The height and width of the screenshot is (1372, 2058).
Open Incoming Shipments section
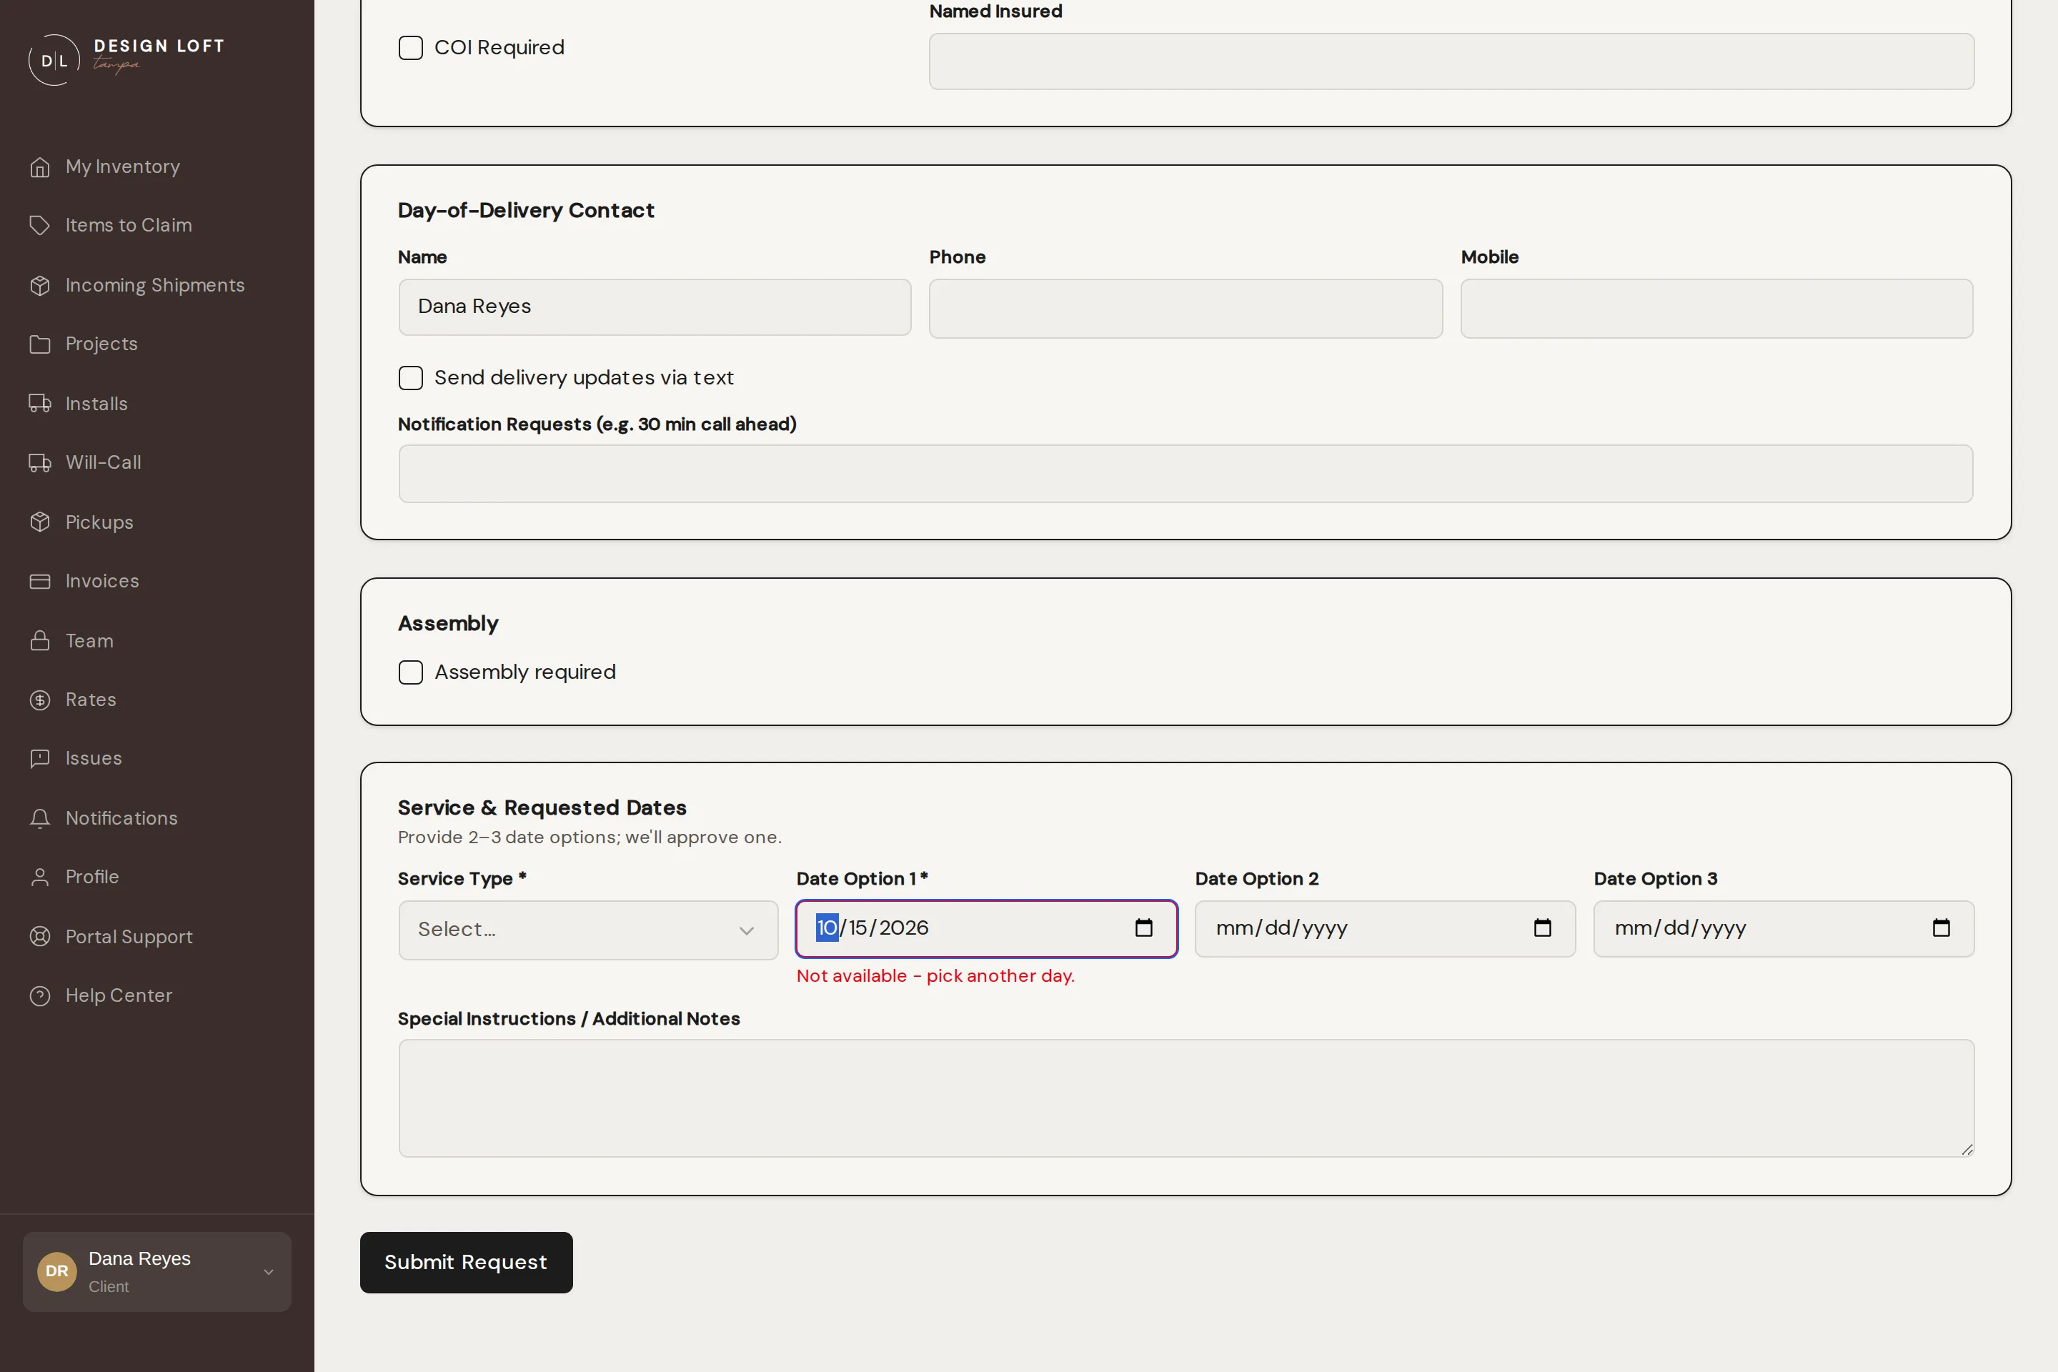point(155,285)
